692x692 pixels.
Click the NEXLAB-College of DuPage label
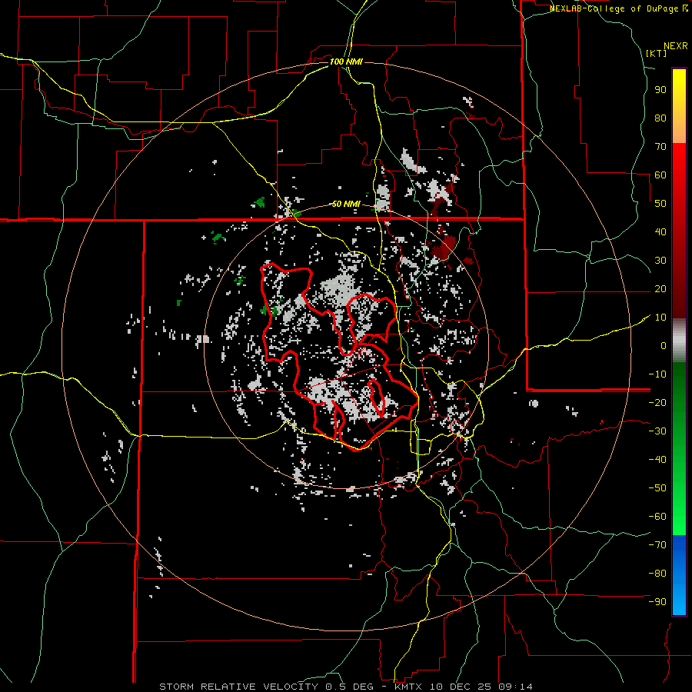[x=614, y=8]
